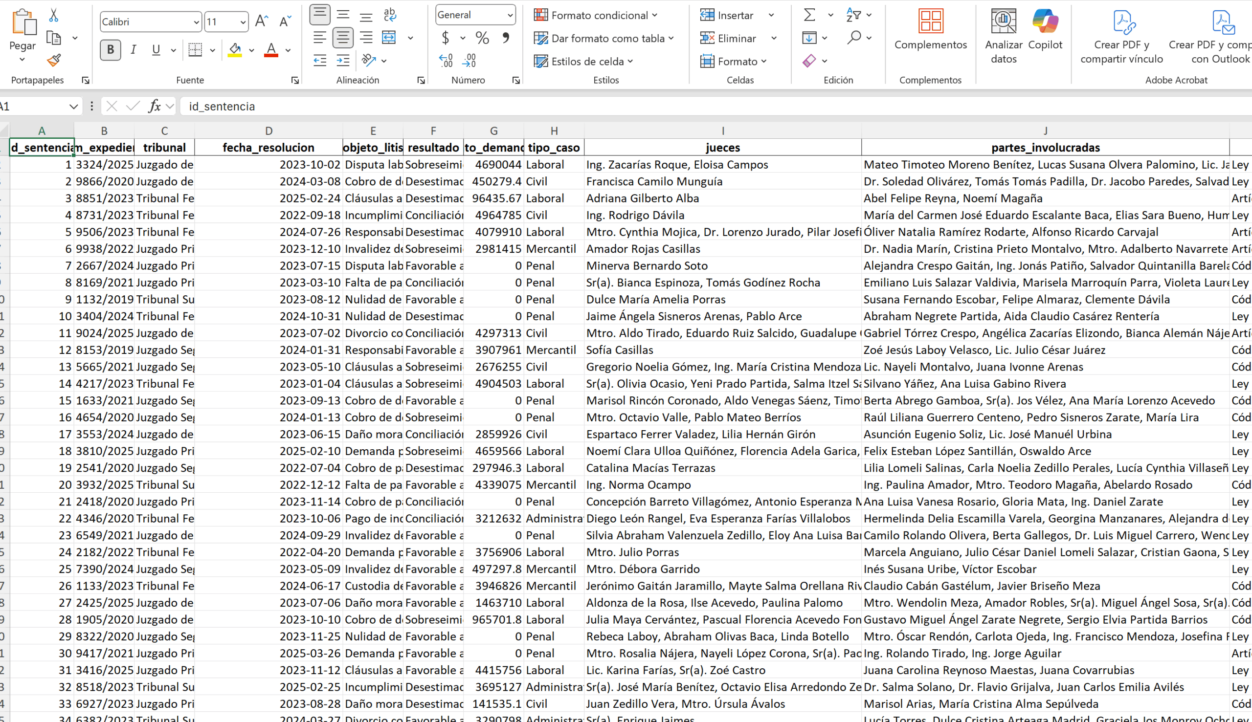The height and width of the screenshot is (722, 1252).
Task: Click the Copy icon in Portapapeles
Action: 54,38
